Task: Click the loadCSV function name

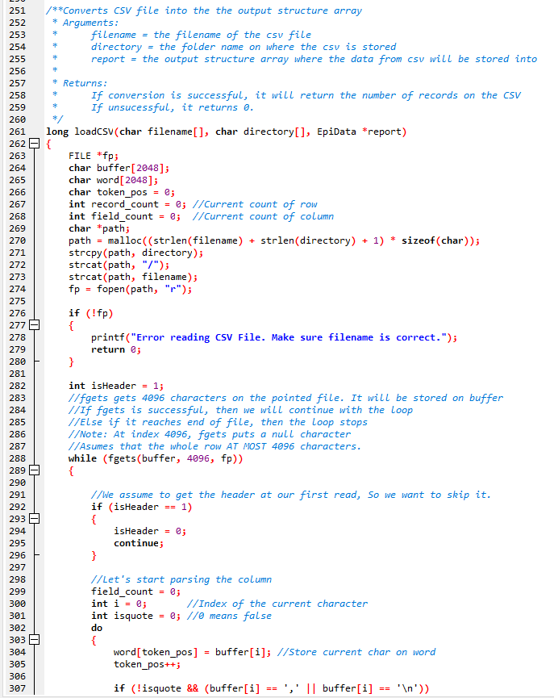Action: (x=94, y=132)
